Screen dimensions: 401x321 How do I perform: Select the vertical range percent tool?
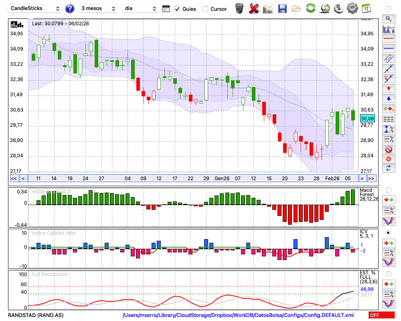(x=389, y=129)
